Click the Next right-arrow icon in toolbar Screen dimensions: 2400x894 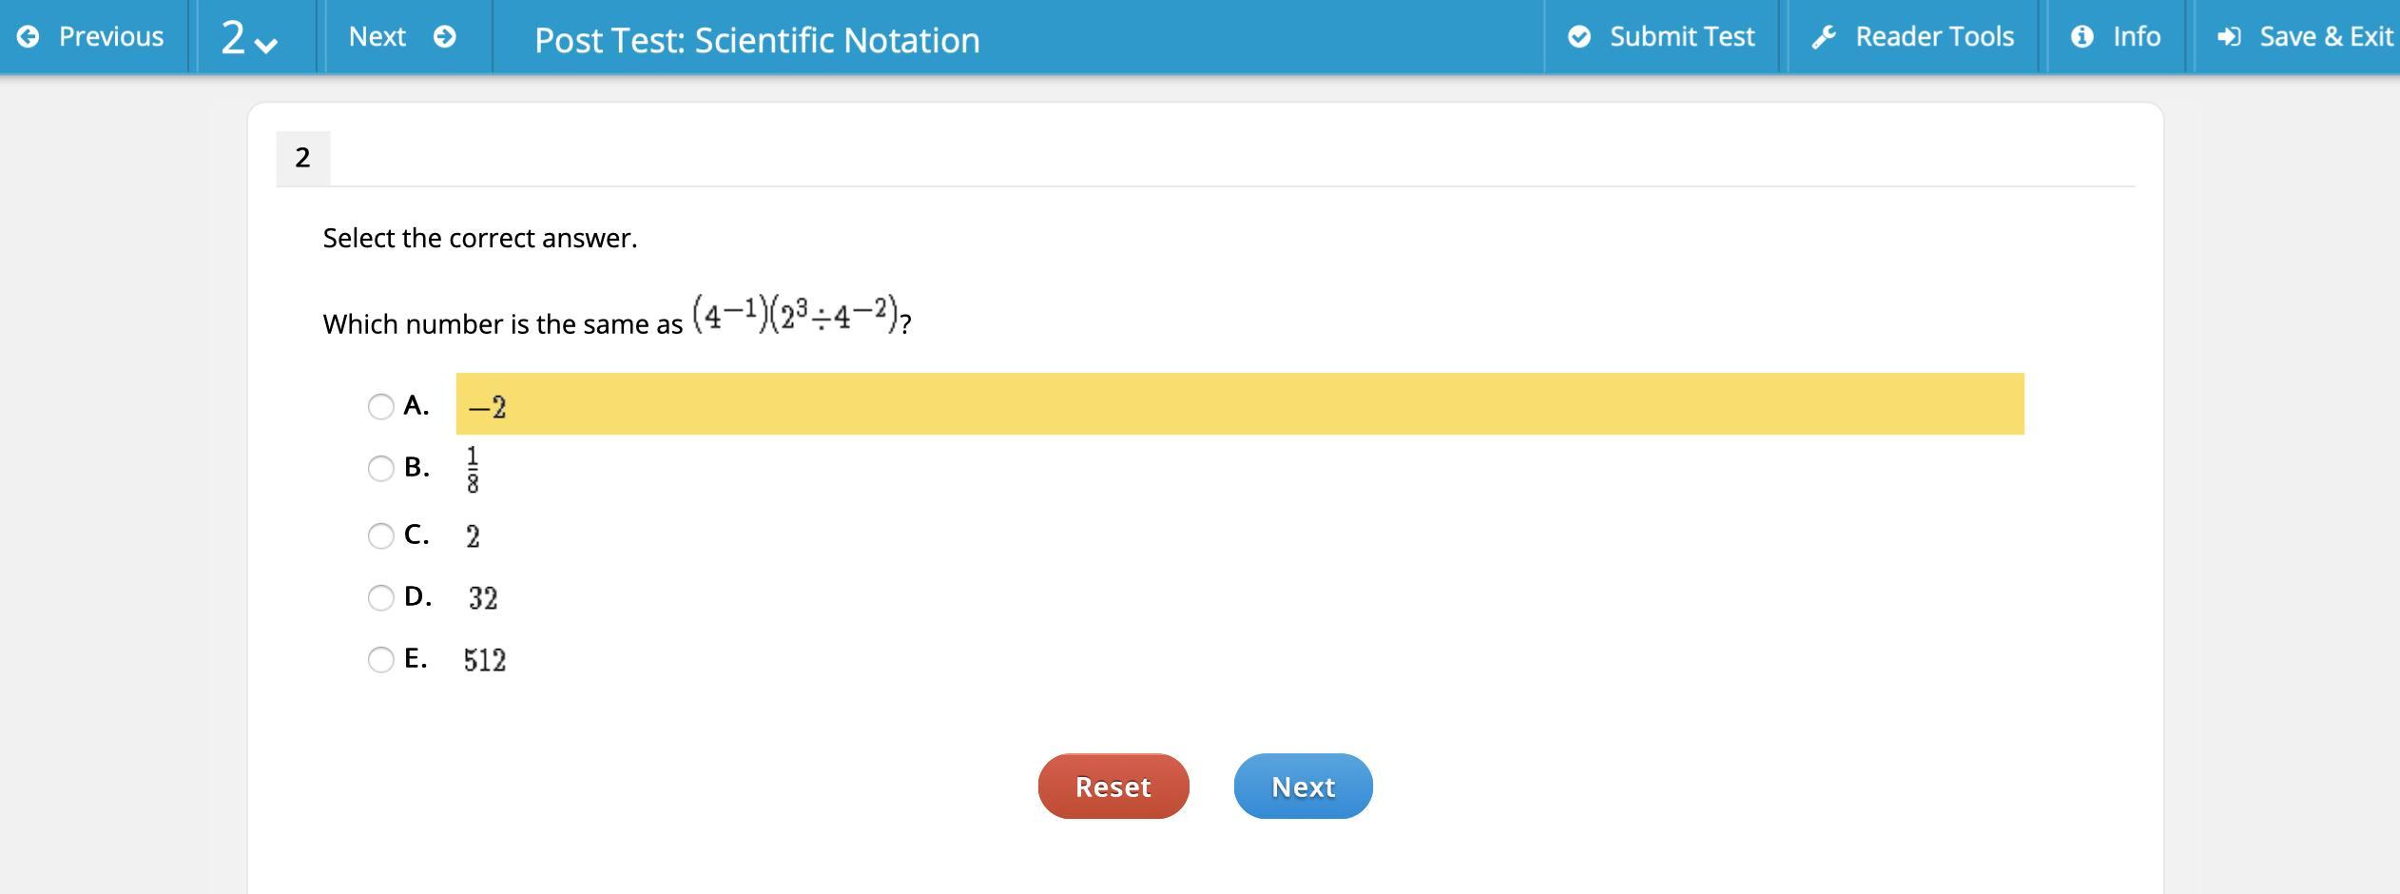[444, 37]
